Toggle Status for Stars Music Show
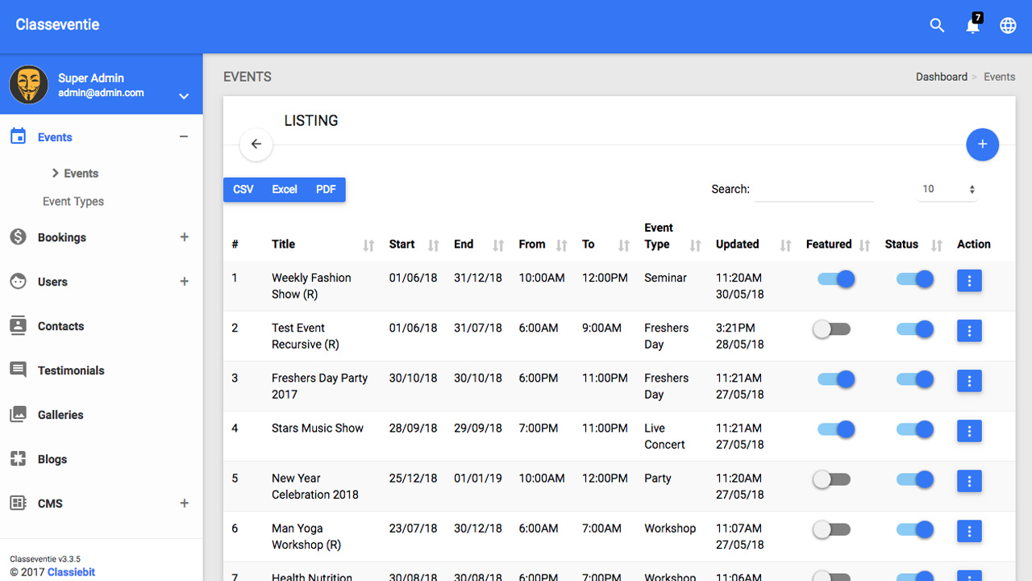 (915, 429)
